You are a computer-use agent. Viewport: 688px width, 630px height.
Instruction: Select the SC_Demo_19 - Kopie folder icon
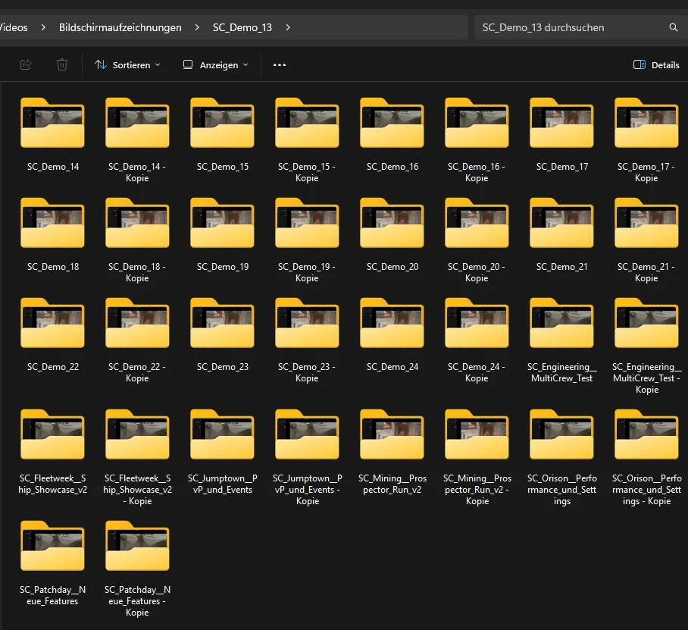tap(307, 223)
